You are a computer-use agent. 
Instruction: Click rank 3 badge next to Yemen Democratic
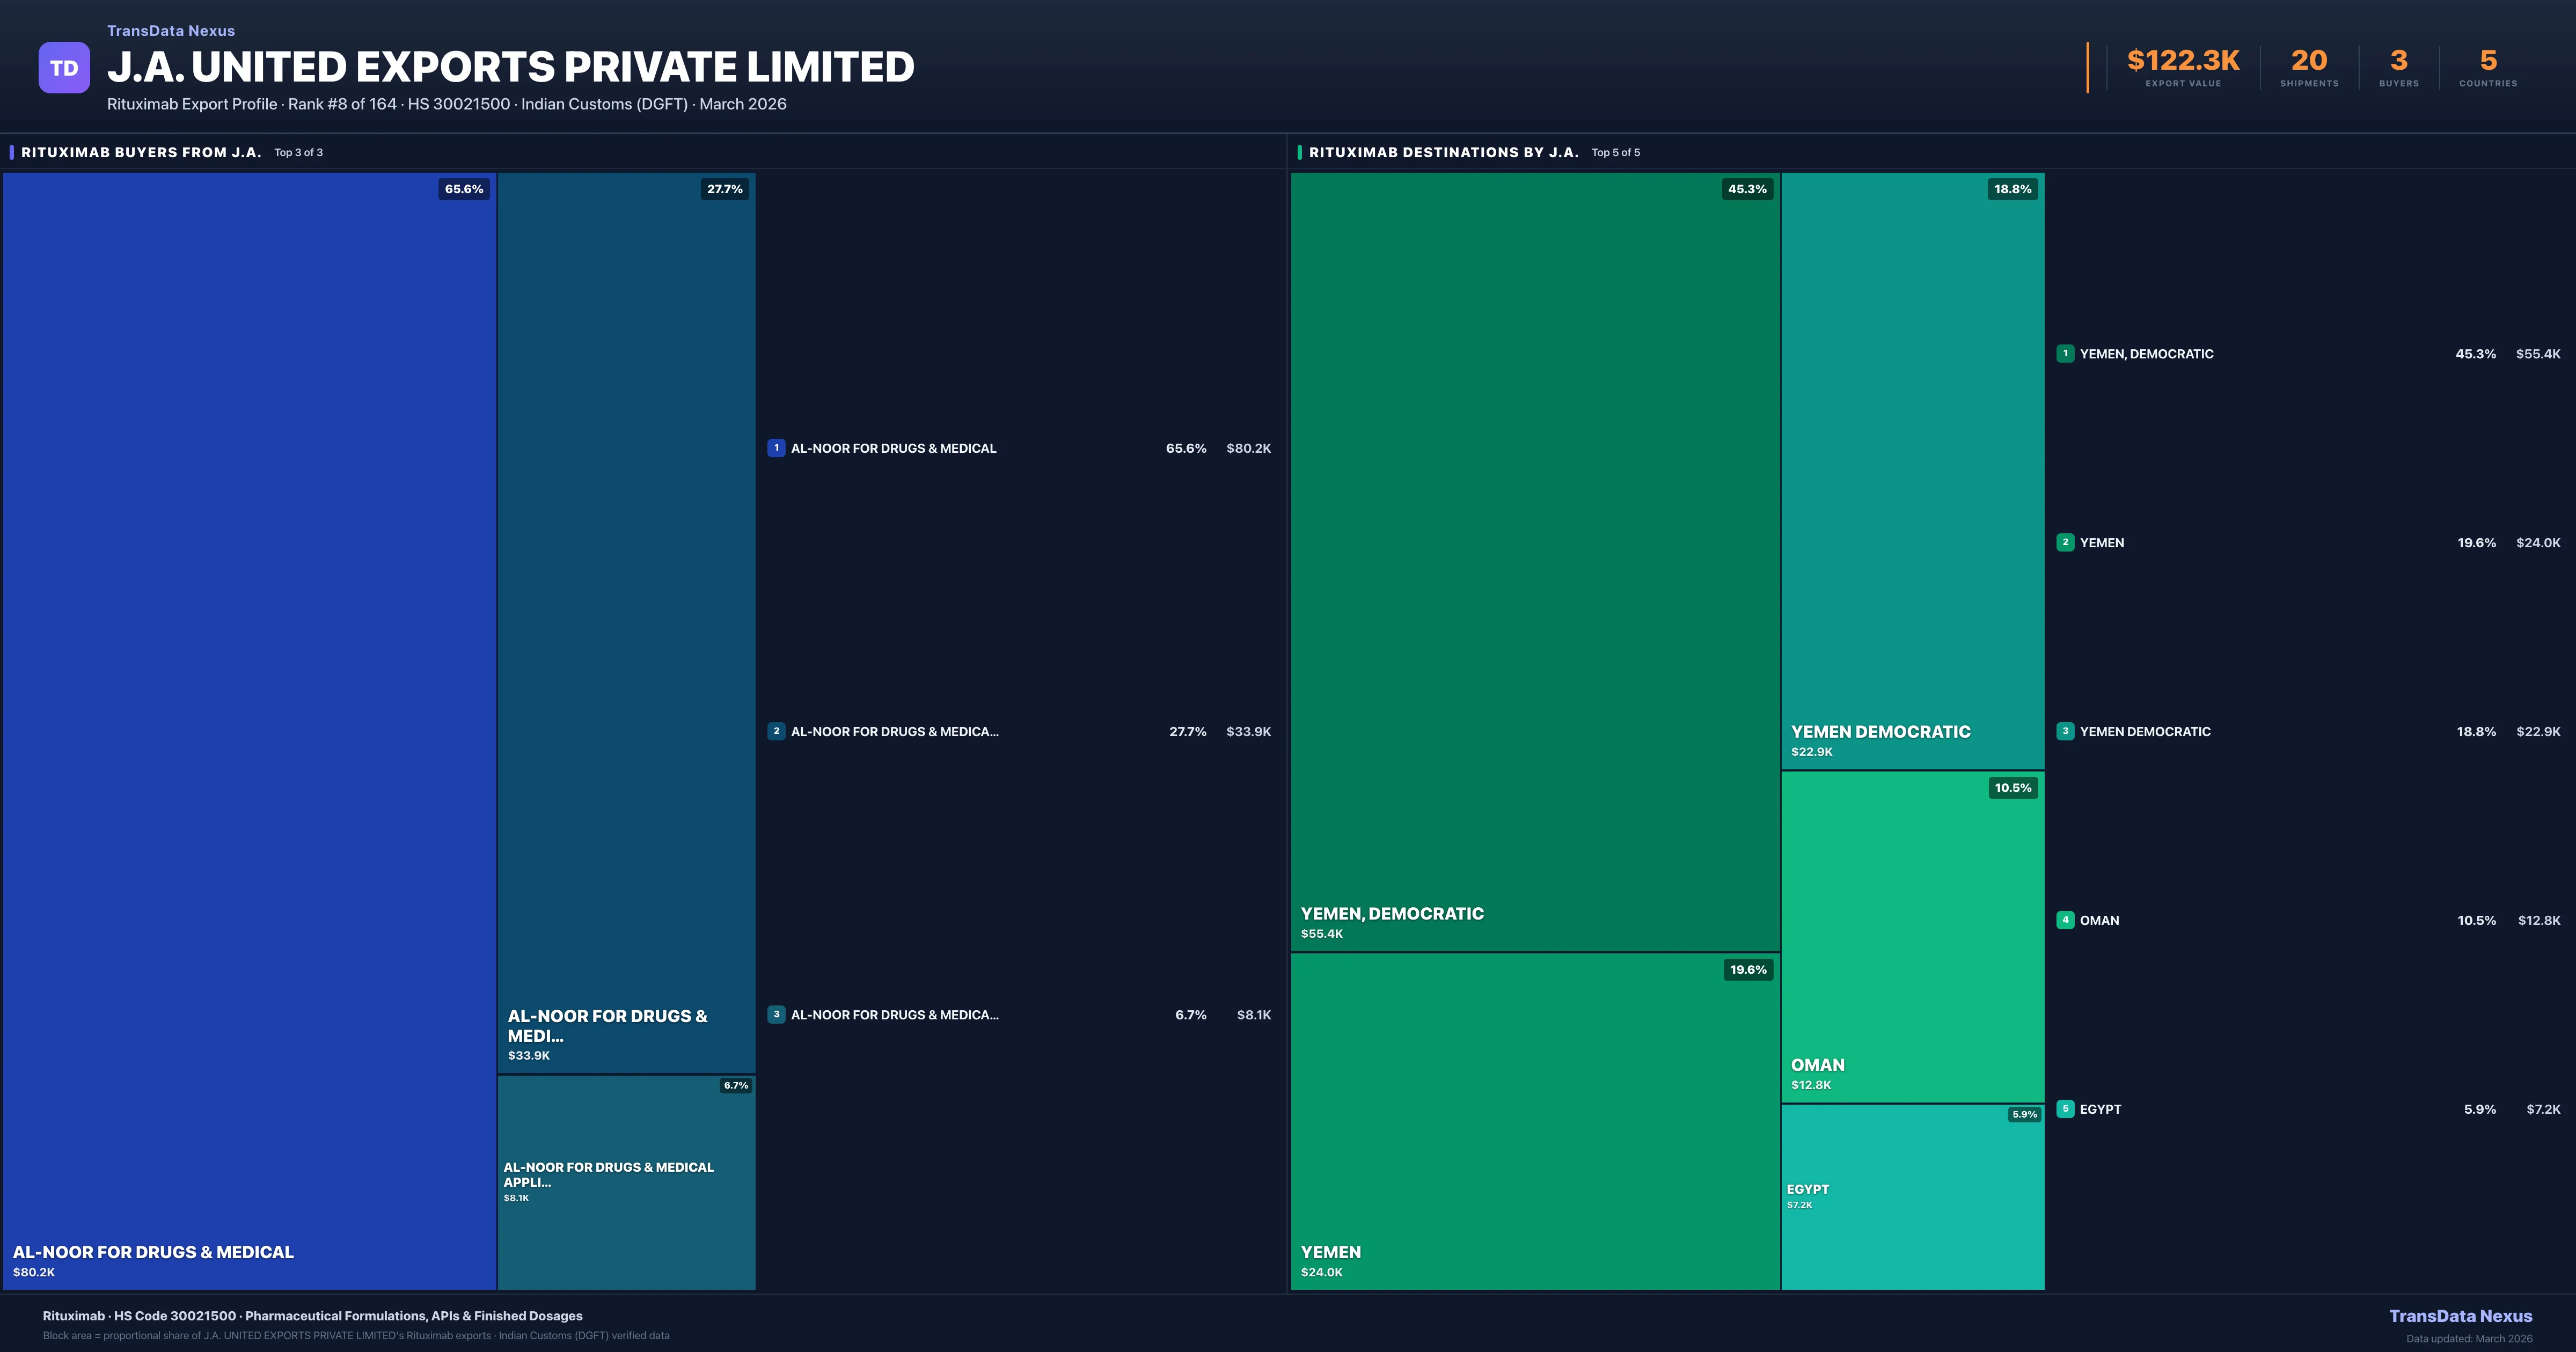pos(2065,731)
